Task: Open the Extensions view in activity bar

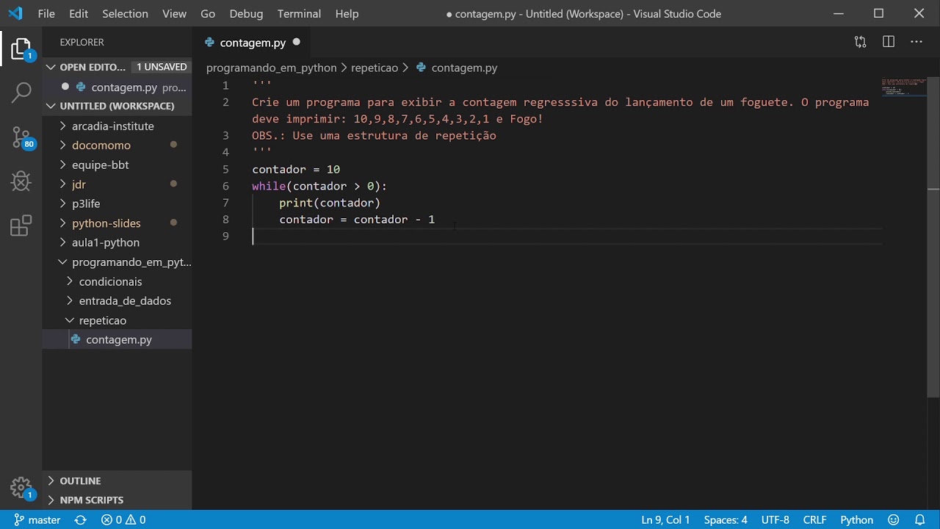Action: tap(21, 226)
